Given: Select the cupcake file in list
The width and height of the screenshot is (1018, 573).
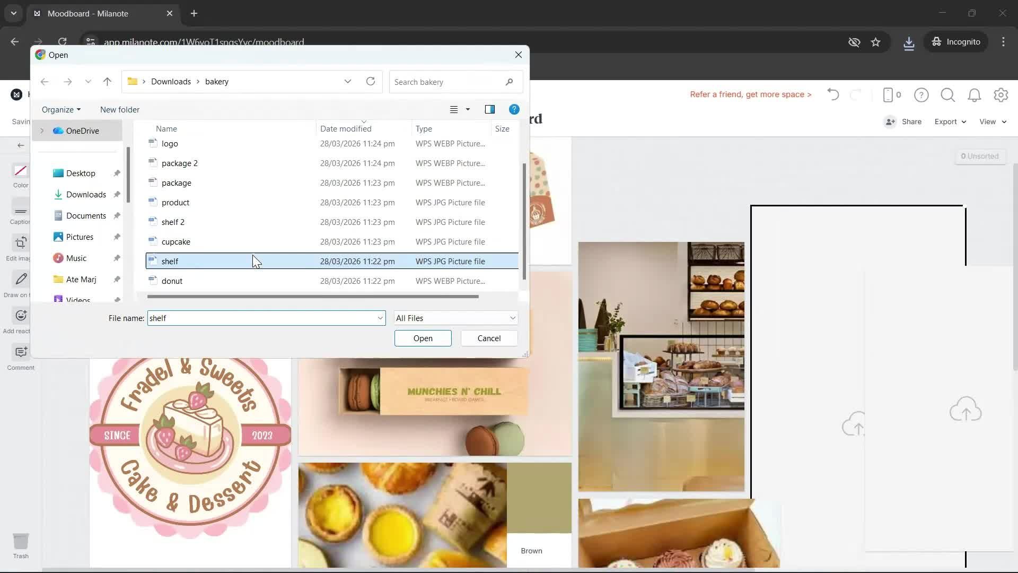Looking at the screenshot, I should tap(176, 242).
